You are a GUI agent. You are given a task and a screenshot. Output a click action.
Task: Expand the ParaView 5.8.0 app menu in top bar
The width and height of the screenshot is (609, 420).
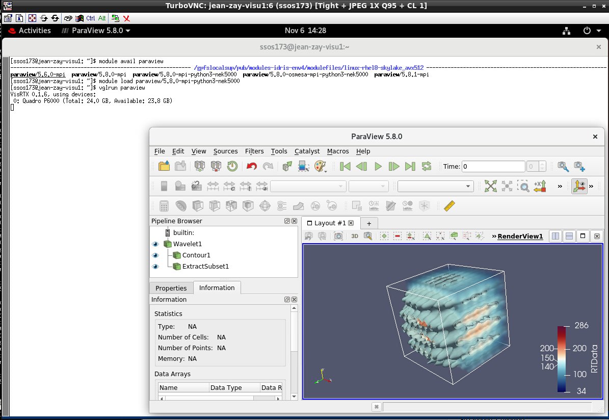click(x=96, y=31)
